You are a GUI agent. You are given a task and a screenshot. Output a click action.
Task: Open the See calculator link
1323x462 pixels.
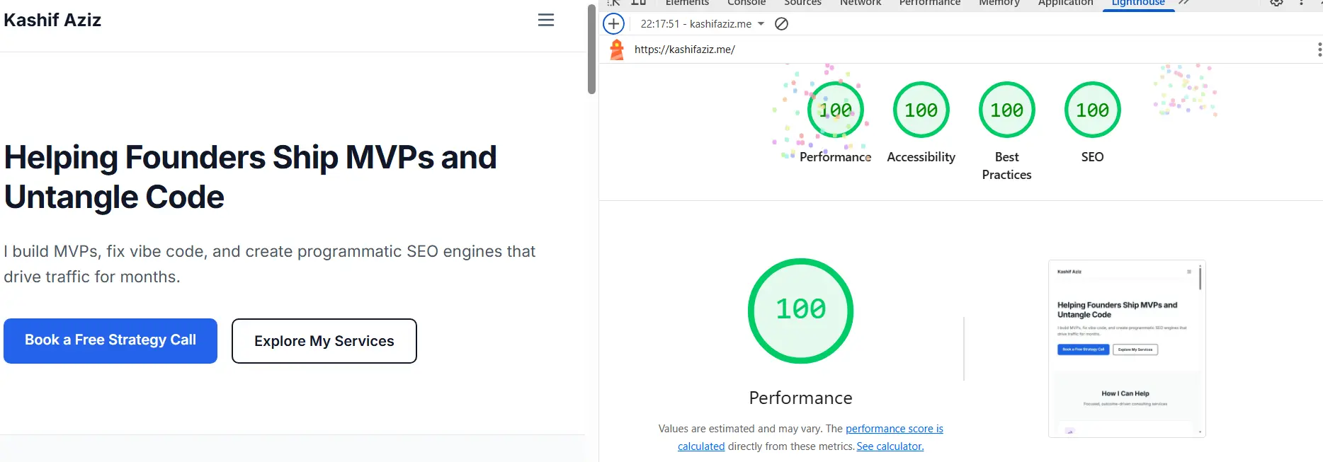tap(890, 446)
